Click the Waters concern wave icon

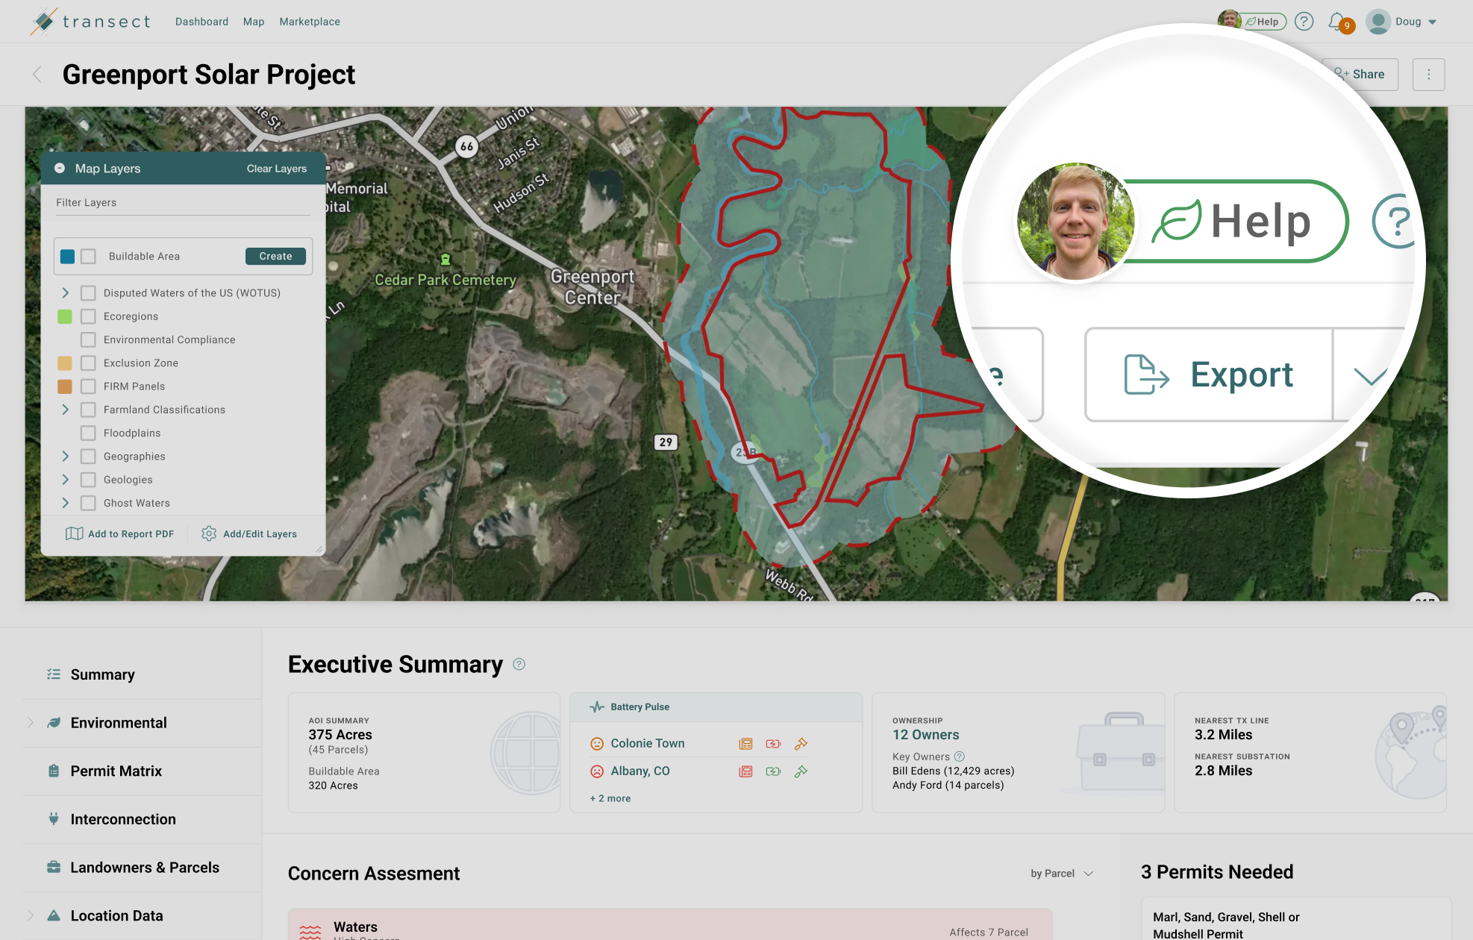310,932
